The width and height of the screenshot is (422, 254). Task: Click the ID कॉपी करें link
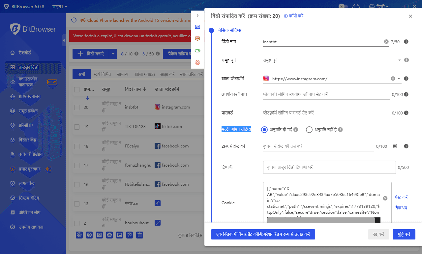point(294,16)
